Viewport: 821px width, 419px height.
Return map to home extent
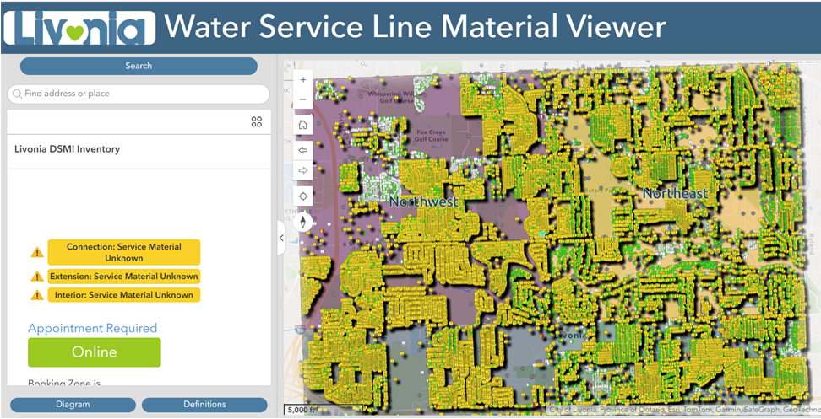pyautogui.click(x=302, y=125)
